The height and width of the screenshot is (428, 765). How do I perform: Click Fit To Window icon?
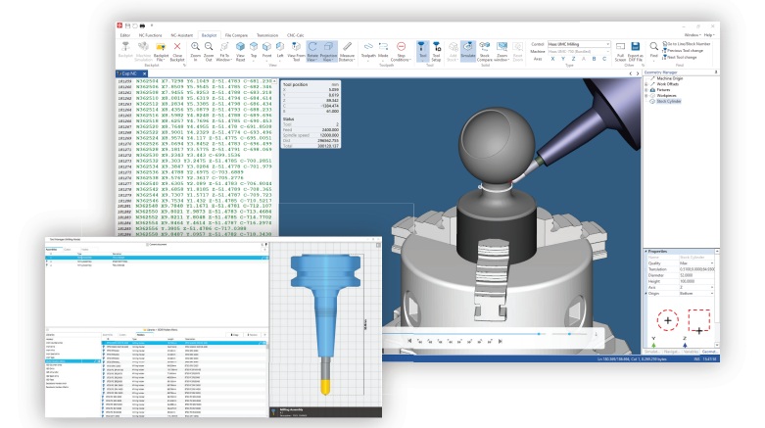[224, 47]
